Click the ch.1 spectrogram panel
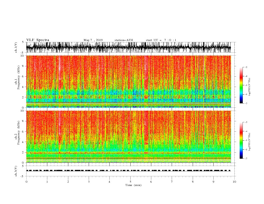The image size is (264, 204). (128, 81)
